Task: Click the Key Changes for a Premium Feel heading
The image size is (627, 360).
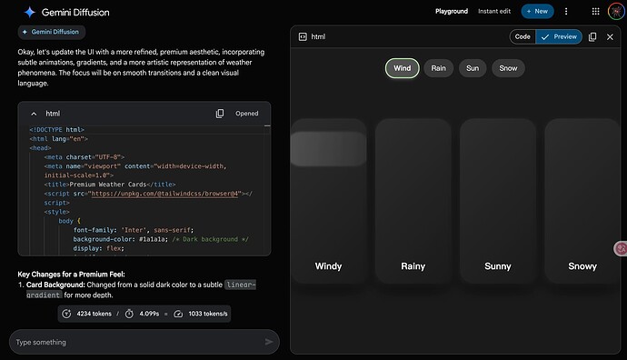Action: click(71, 275)
